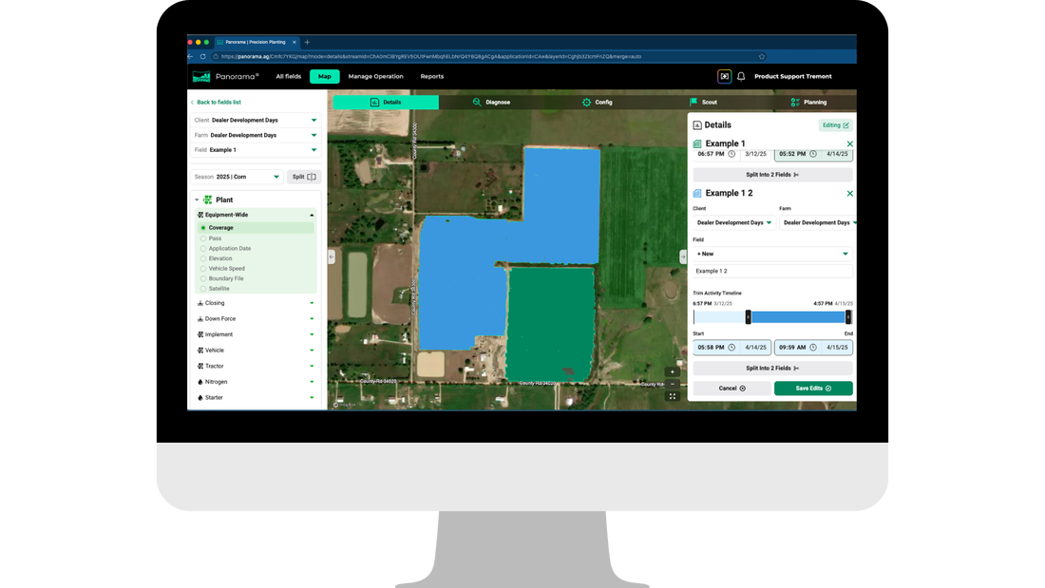
Task: Click the green field icon beside Example 1
Action: point(697,144)
